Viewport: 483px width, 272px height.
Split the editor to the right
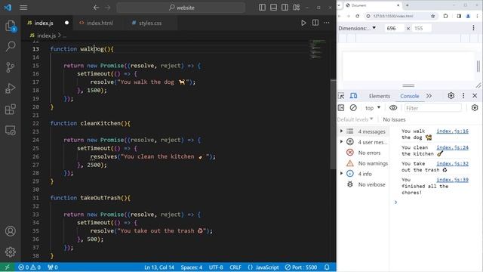[315, 23]
